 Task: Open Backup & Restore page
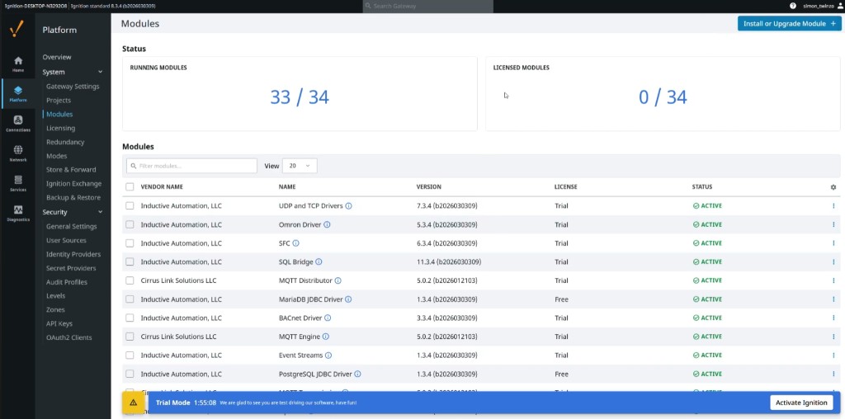coord(73,198)
